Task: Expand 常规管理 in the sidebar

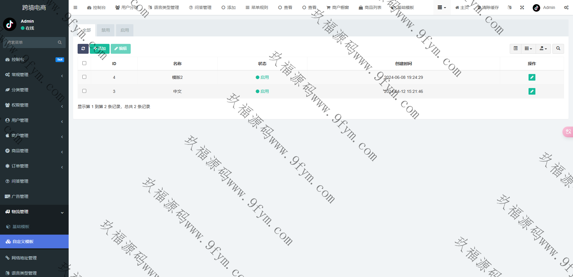Action: click(34, 75)
